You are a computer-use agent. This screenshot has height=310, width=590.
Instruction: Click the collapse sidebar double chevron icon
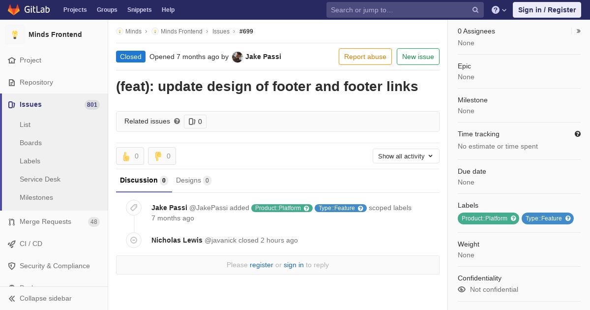(12, 299)
